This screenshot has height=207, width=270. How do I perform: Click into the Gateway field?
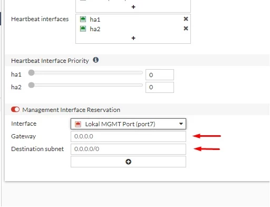pyautogui.click(x=128, y=136)
